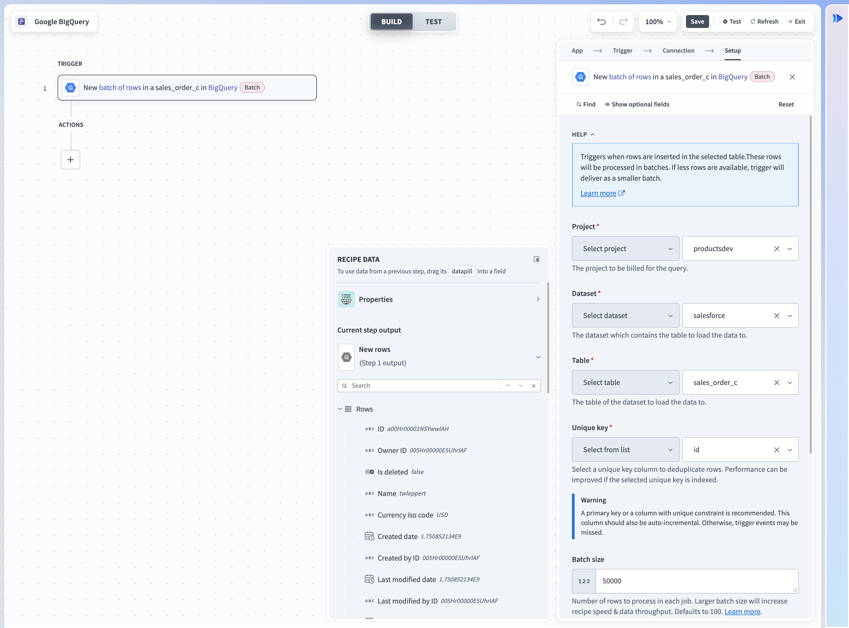Viewport: 849px width, 628px height.
Task: Close the trigger setup panel
Action: coord(792,77)
